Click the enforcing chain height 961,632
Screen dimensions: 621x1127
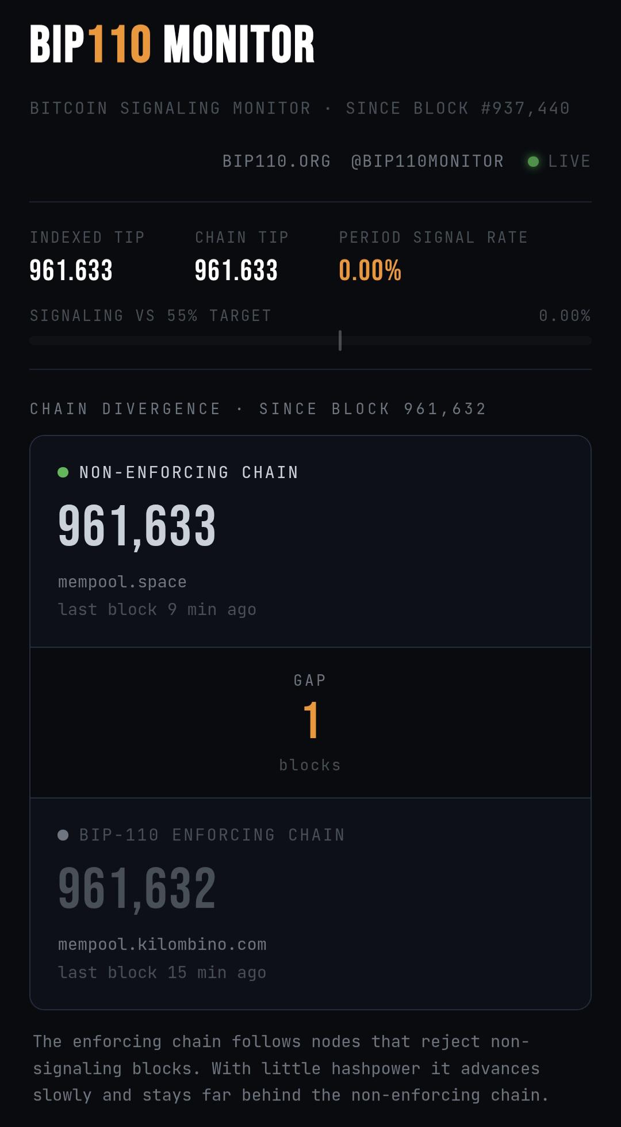click(x=137, y=889)
